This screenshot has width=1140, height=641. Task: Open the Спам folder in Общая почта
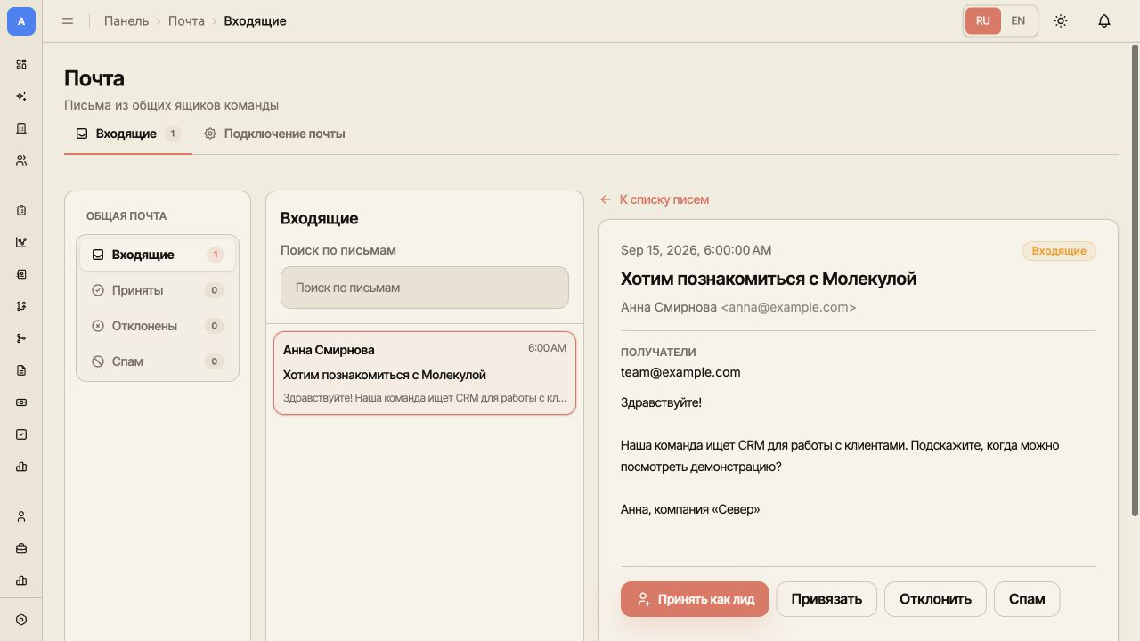tap(158, 361)
